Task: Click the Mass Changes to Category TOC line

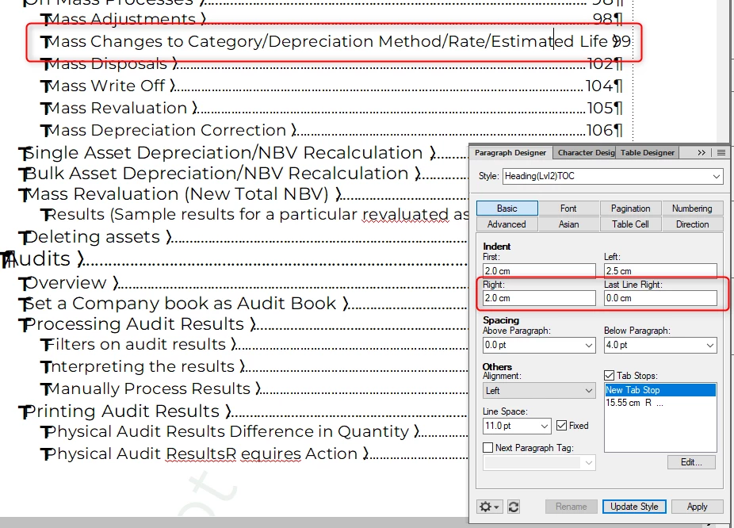Action: [335, 42]
